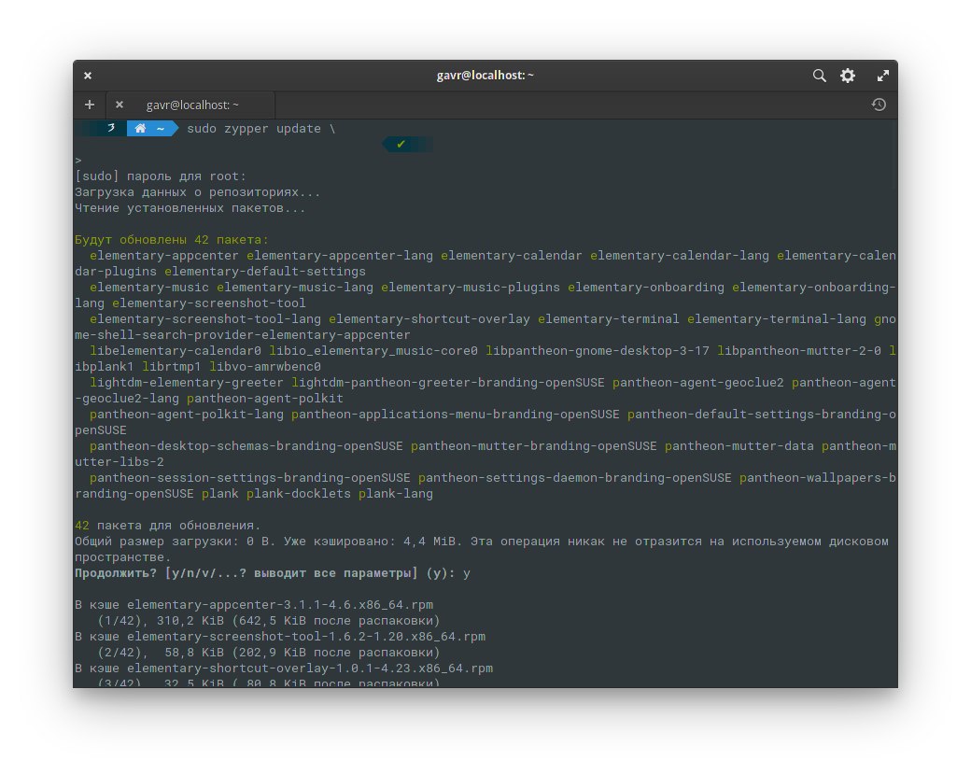Click package name 'libpantheon-gnome-desktop-3-17'

[597, 351]
